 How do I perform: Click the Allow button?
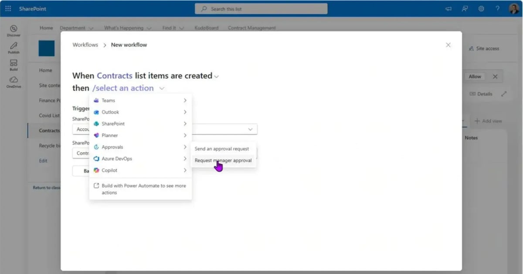475,77
